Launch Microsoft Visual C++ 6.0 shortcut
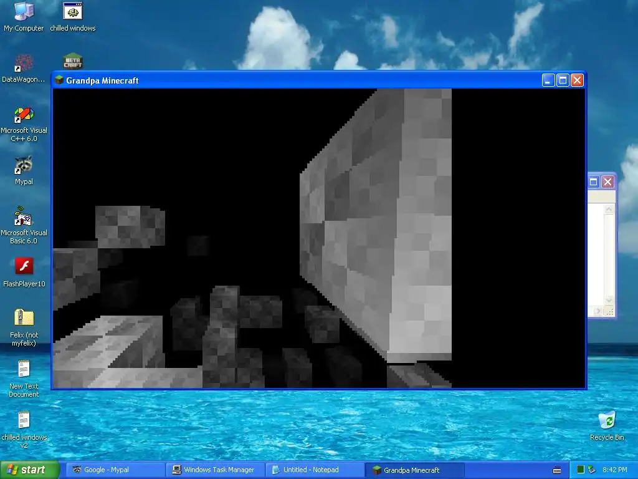The height and width of the screenshot is (479, 638). coord(24,124)
